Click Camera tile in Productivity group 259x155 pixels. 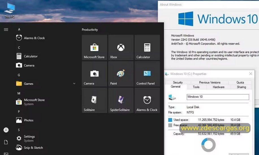tap(94, 74)
